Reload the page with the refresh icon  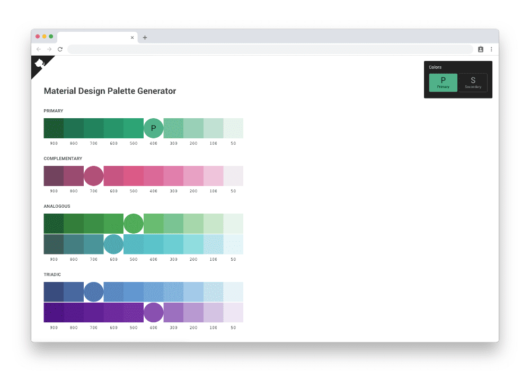pos(60,49)
